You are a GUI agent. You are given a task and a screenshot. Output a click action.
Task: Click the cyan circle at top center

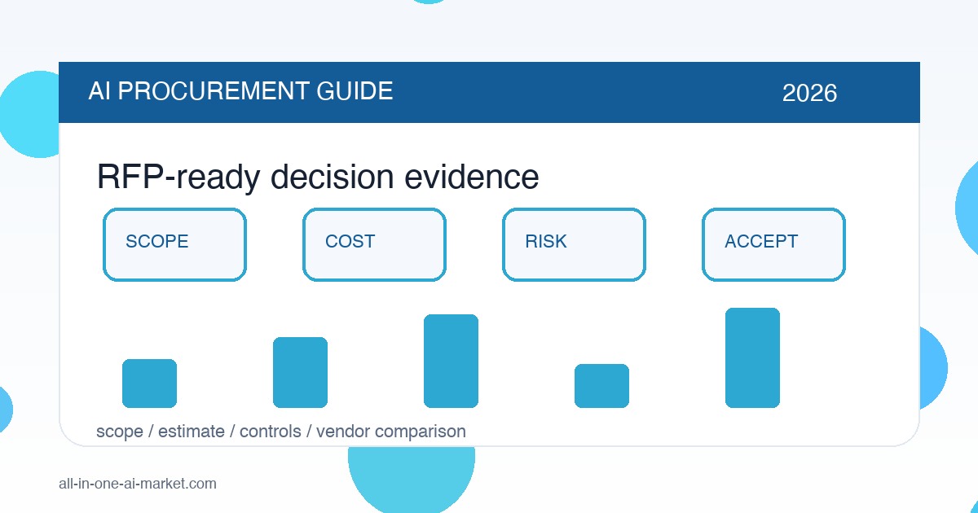pyautogui.click(x=430, y=2)
